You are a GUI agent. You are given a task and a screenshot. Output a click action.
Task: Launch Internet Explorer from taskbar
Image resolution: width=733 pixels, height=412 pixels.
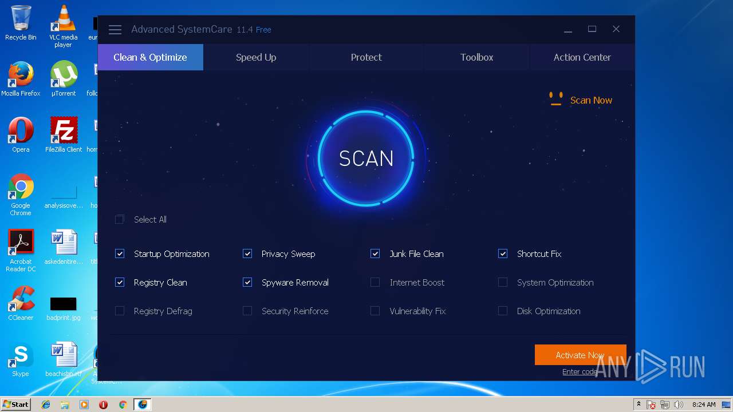(x=46, y=405)
